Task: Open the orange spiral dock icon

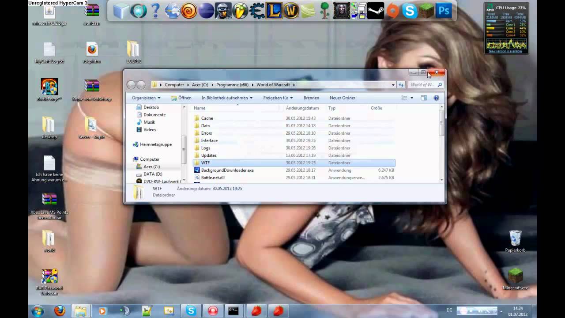Action: 189,11
